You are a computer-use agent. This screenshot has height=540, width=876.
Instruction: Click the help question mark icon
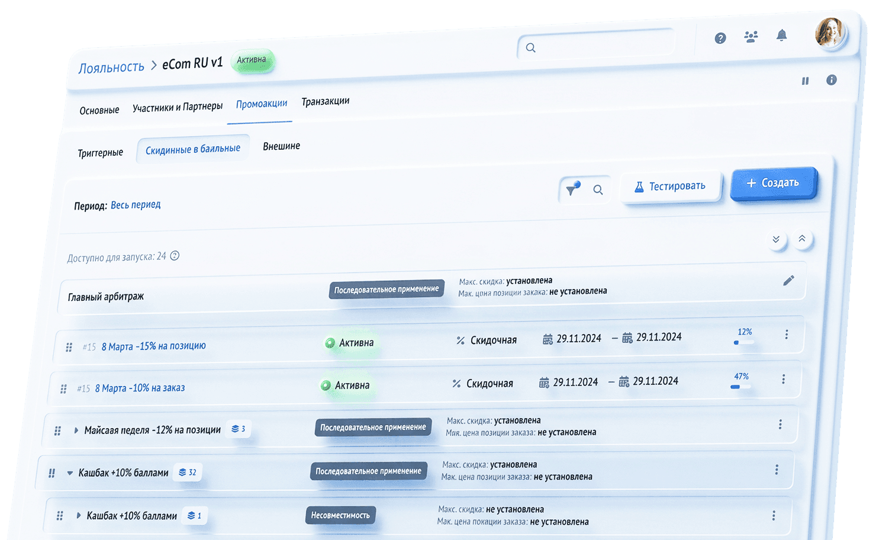(x=720, y=38)
